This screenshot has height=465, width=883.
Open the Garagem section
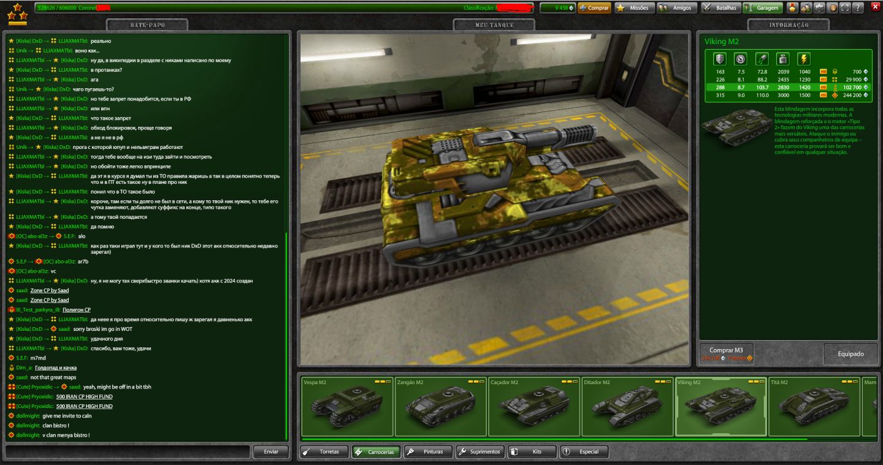pos(763,8)
